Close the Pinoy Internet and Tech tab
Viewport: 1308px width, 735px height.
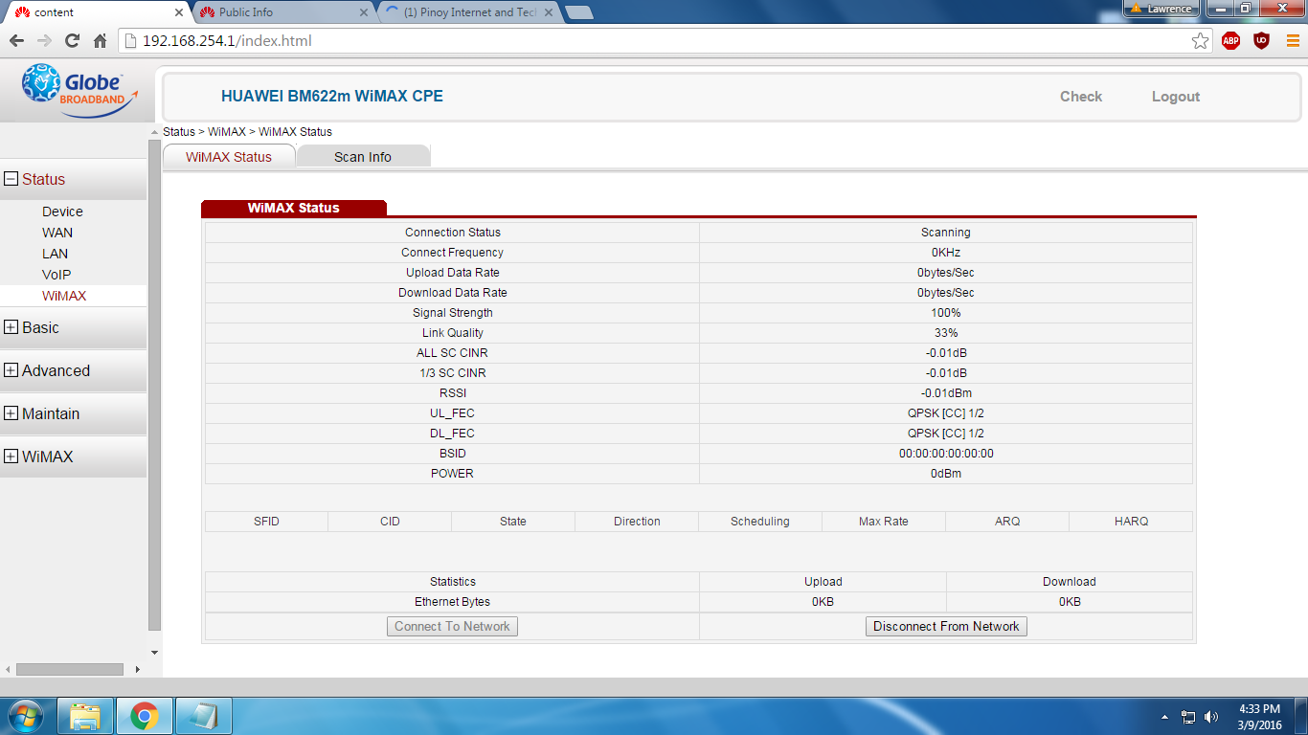click(548, 12)
